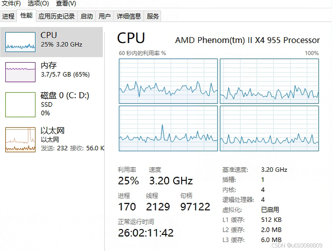Image resolution: width=332 pixels, height=251 pixels.
Task: Switch to the 启动 tab
Action: coord(87,16)
